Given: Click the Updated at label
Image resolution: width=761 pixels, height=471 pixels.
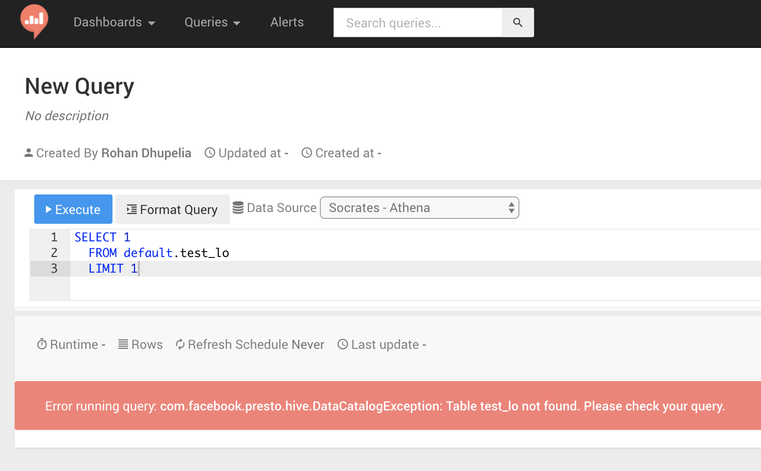Looking at the screenshot, I should click(250, 153).
